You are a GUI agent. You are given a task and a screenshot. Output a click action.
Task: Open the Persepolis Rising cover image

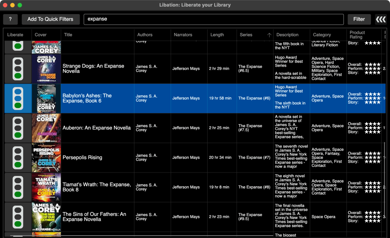(x=46, y=158)
